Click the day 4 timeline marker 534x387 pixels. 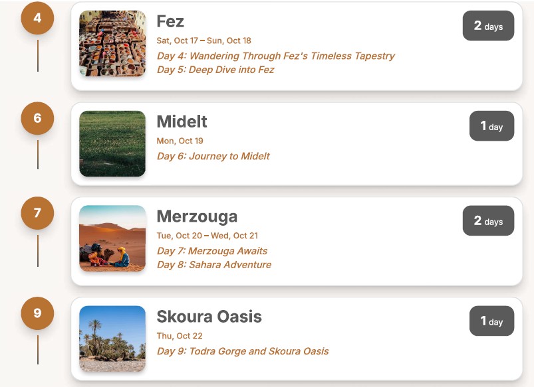tap(37, 18)
